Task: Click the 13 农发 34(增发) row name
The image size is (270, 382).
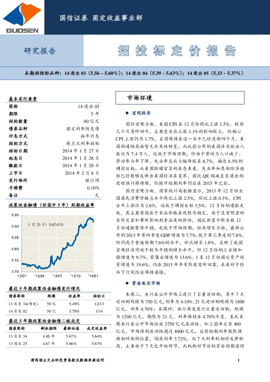Action: pyautogui.click(x=23, y=304)
